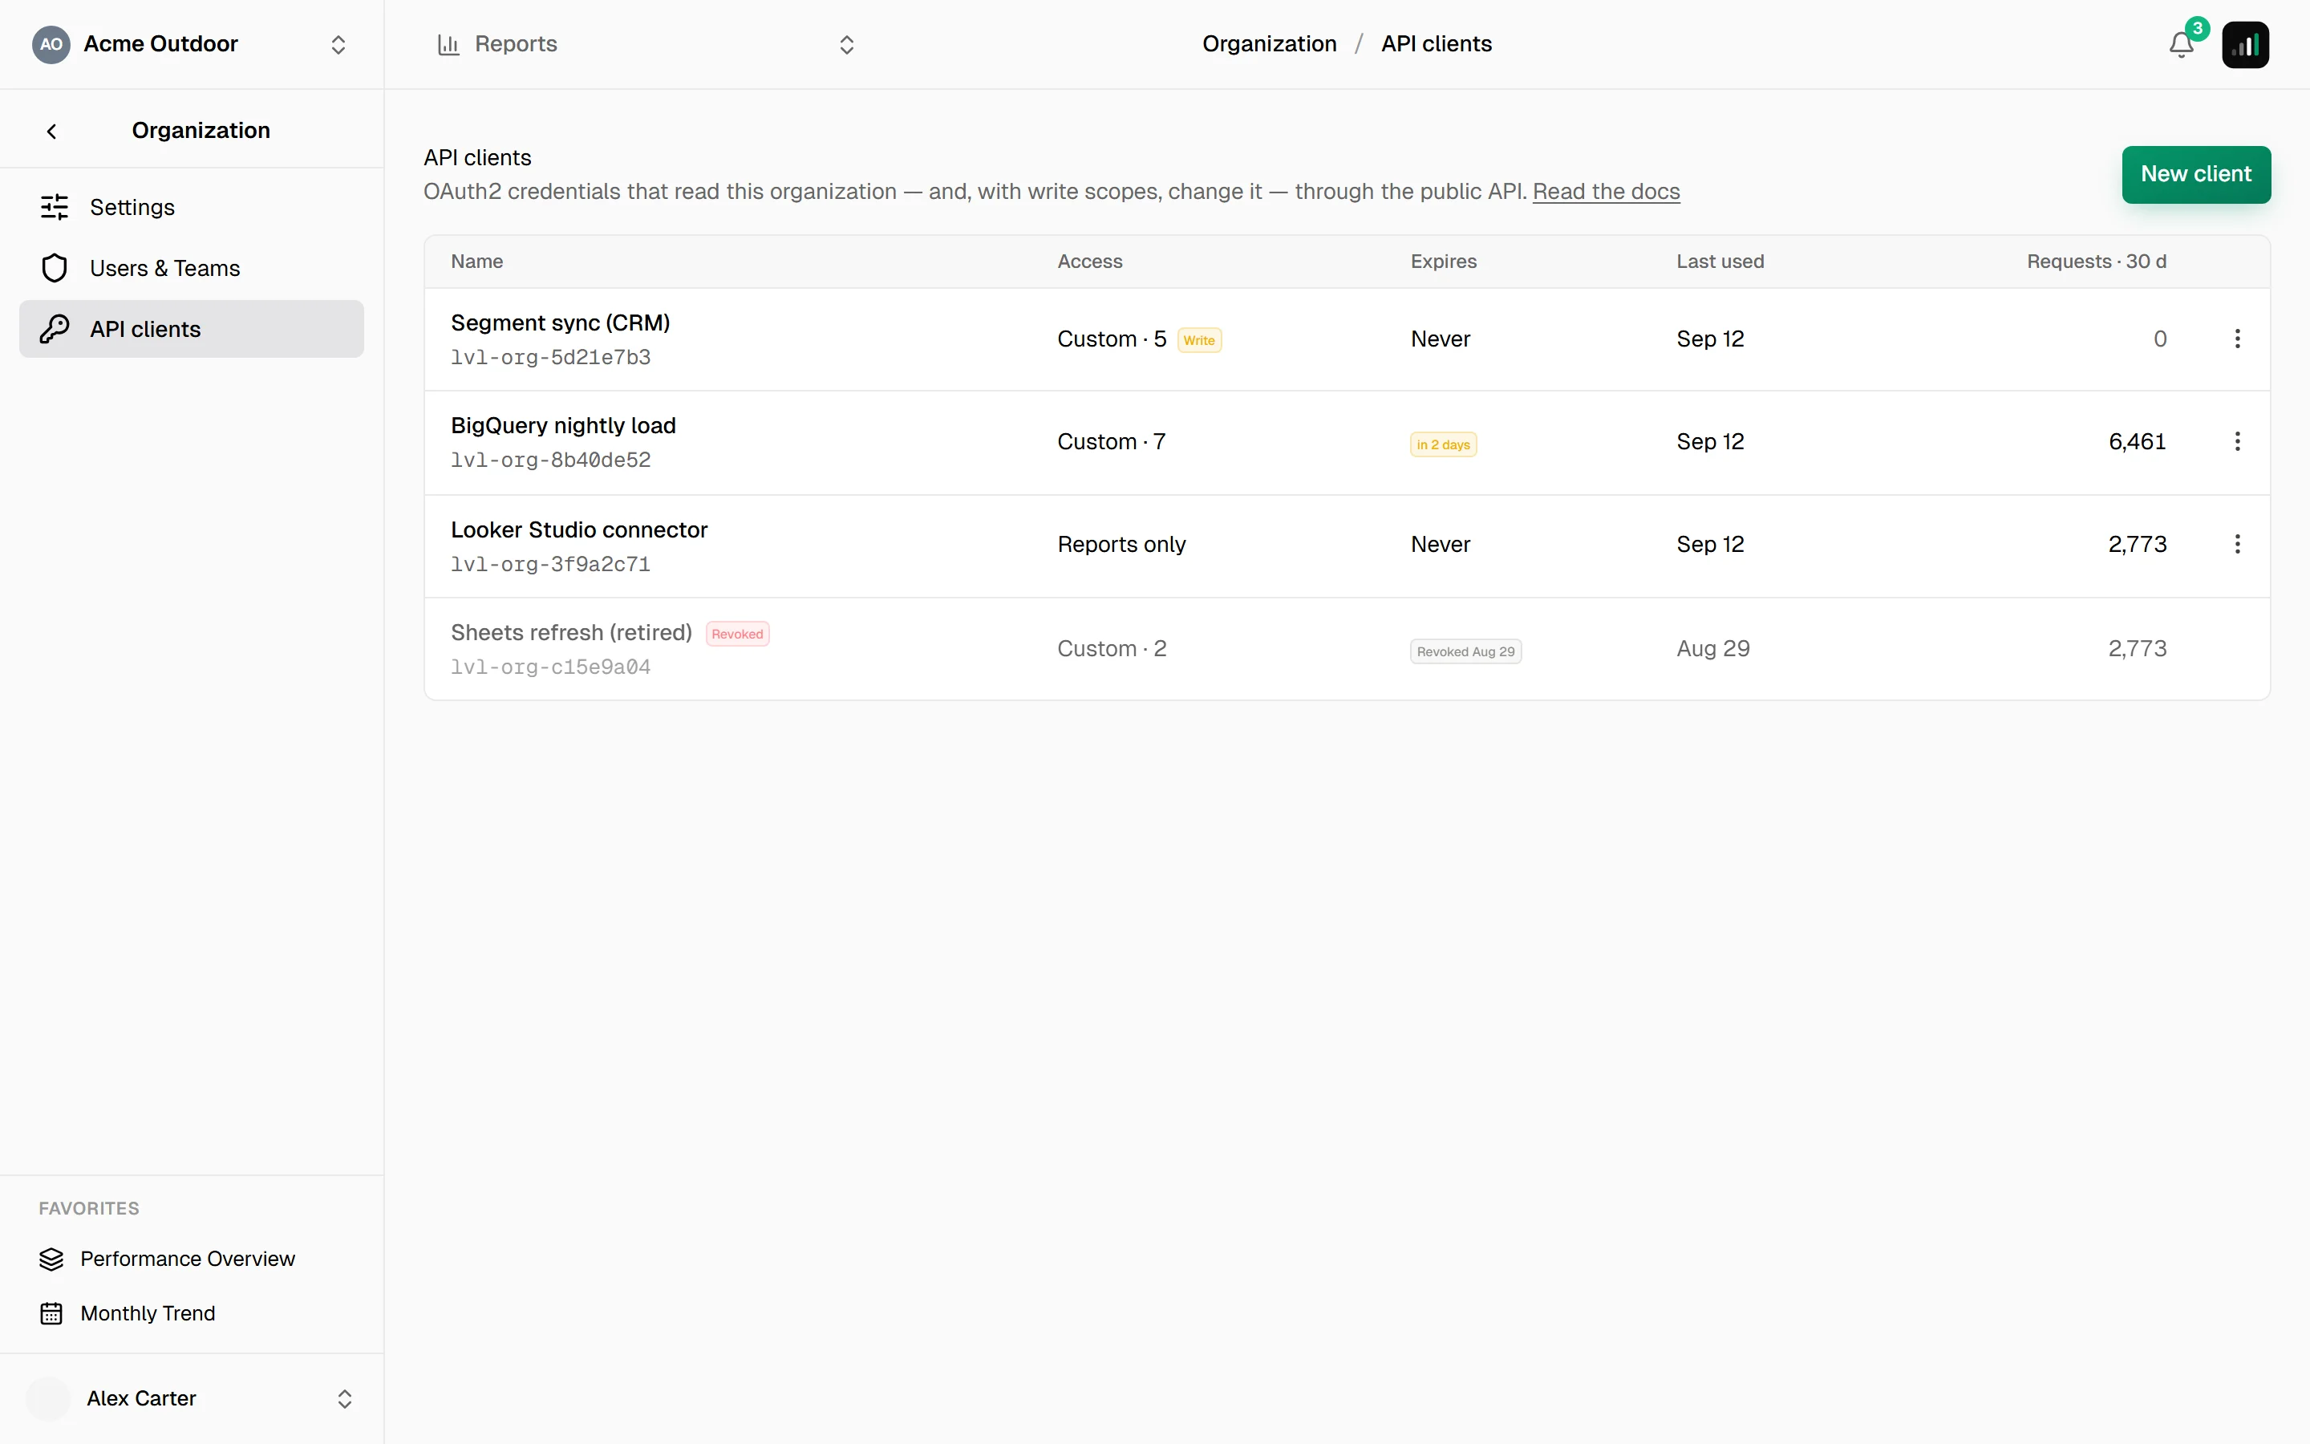This screenshot has width=2310, height=1444.
Task: Click the Custom · 7 access value
Action: click(1111, 442)
